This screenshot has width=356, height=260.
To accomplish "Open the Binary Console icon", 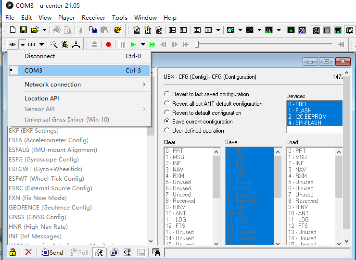I will coord(148,30).
